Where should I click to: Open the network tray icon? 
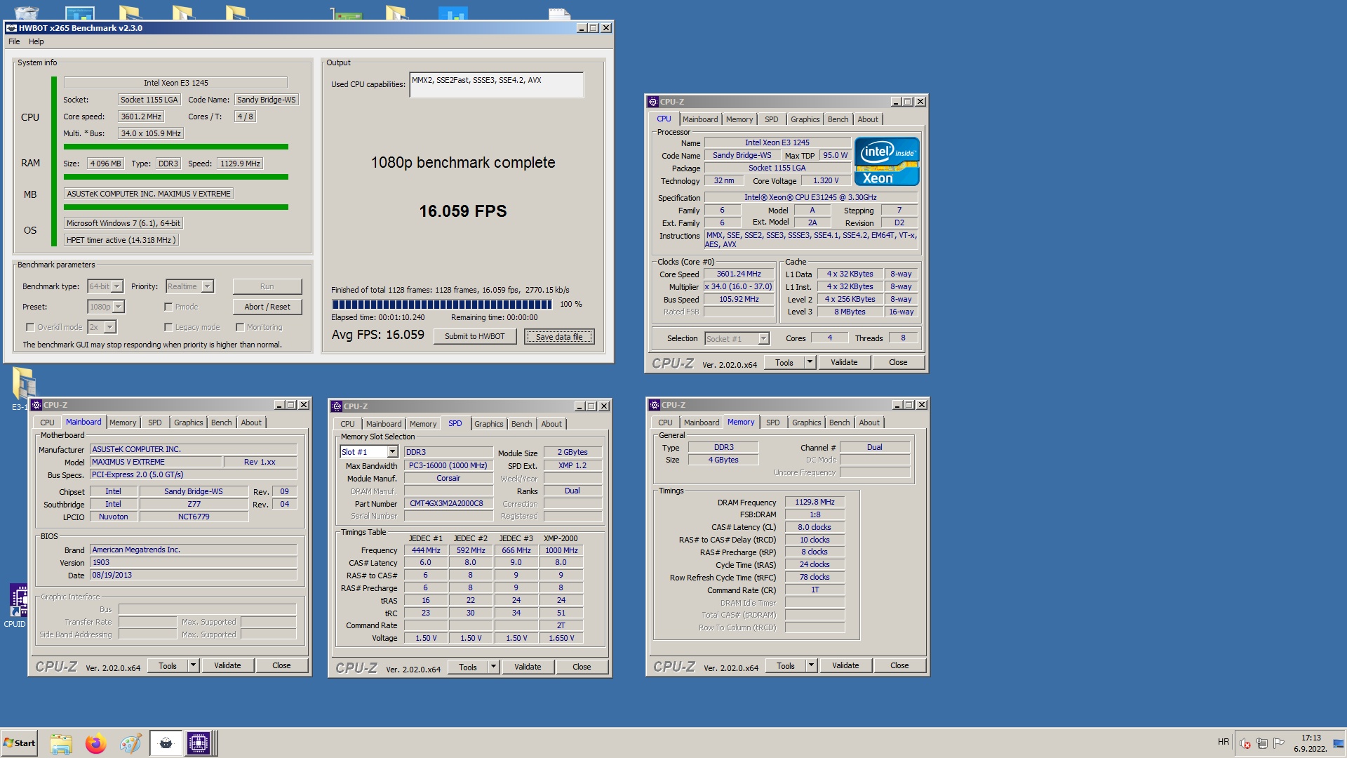point(1261,743)
